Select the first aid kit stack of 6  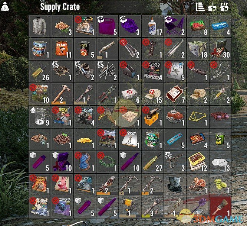(x=130, y=94)
